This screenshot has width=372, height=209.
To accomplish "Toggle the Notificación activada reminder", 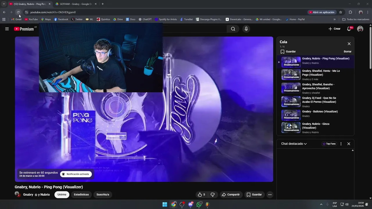I will point(76,174).
